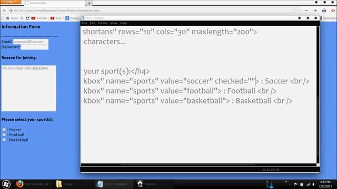Click the value="basketball" code line
Screen dimensions: 337x189
[188, 101]
